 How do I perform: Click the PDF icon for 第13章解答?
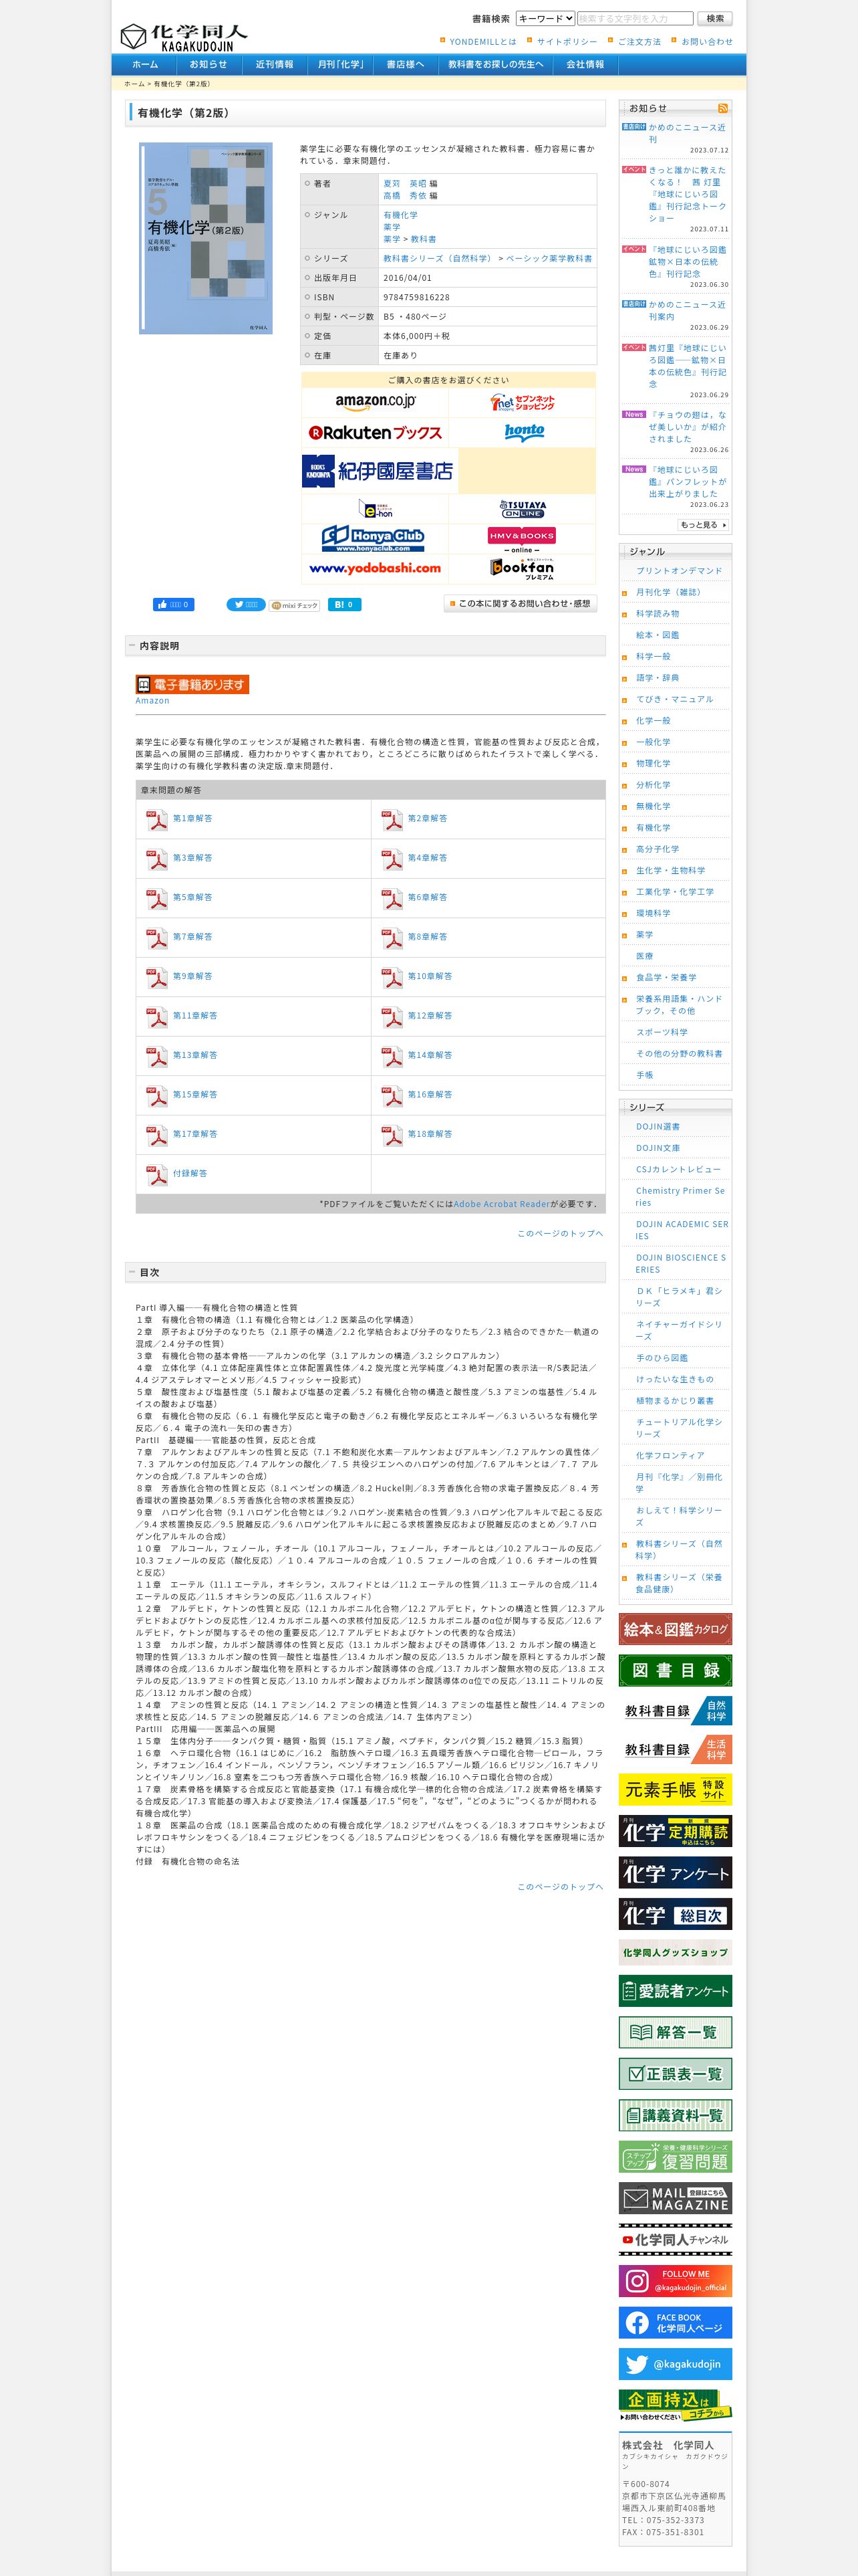point(157,1056)
